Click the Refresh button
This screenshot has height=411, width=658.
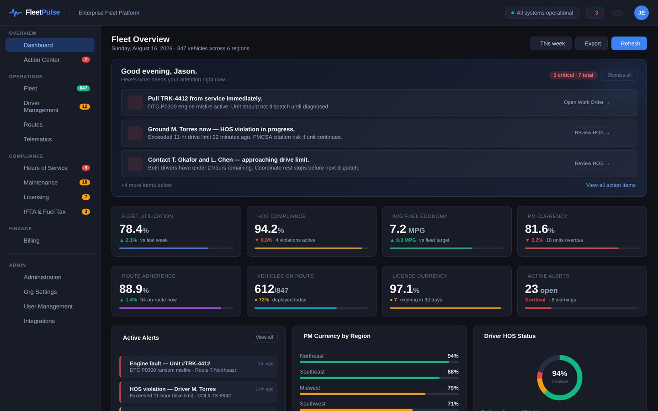629,43
